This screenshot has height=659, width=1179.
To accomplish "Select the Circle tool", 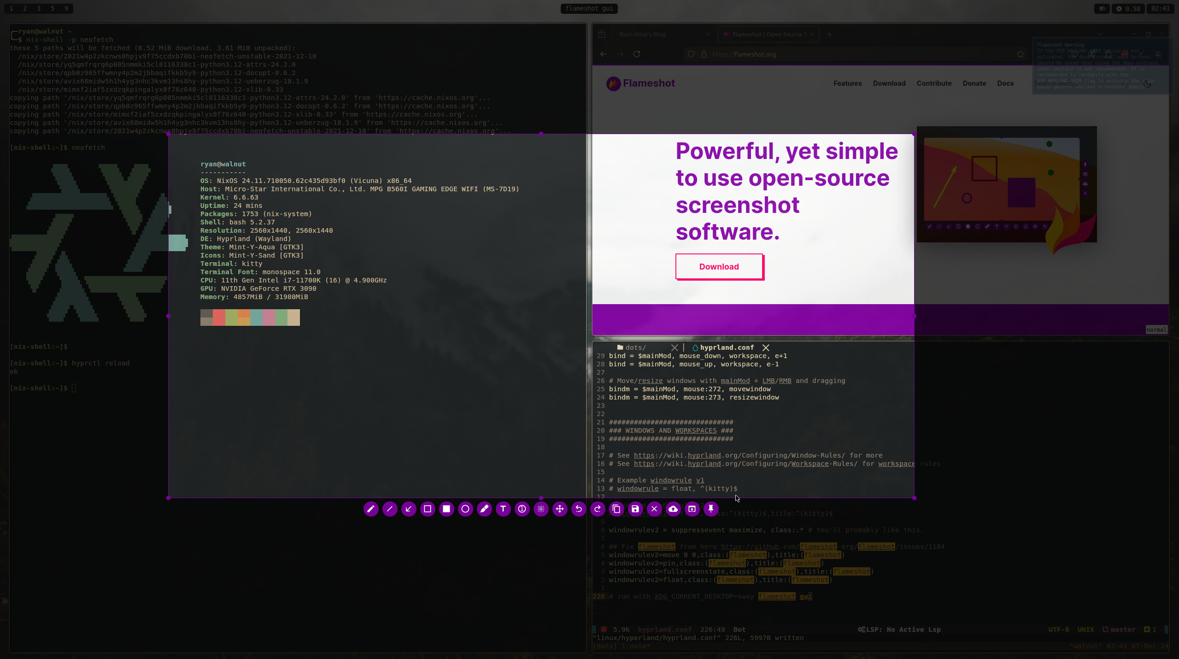I will point(465,509).
